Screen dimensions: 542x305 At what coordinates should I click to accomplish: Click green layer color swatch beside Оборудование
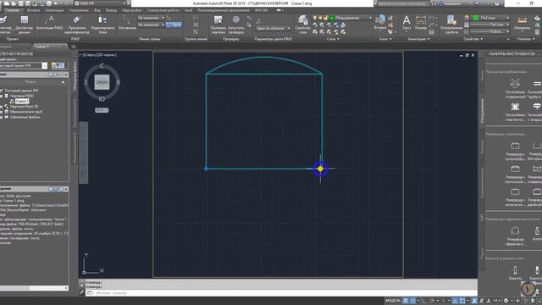(x=332, y=18)
